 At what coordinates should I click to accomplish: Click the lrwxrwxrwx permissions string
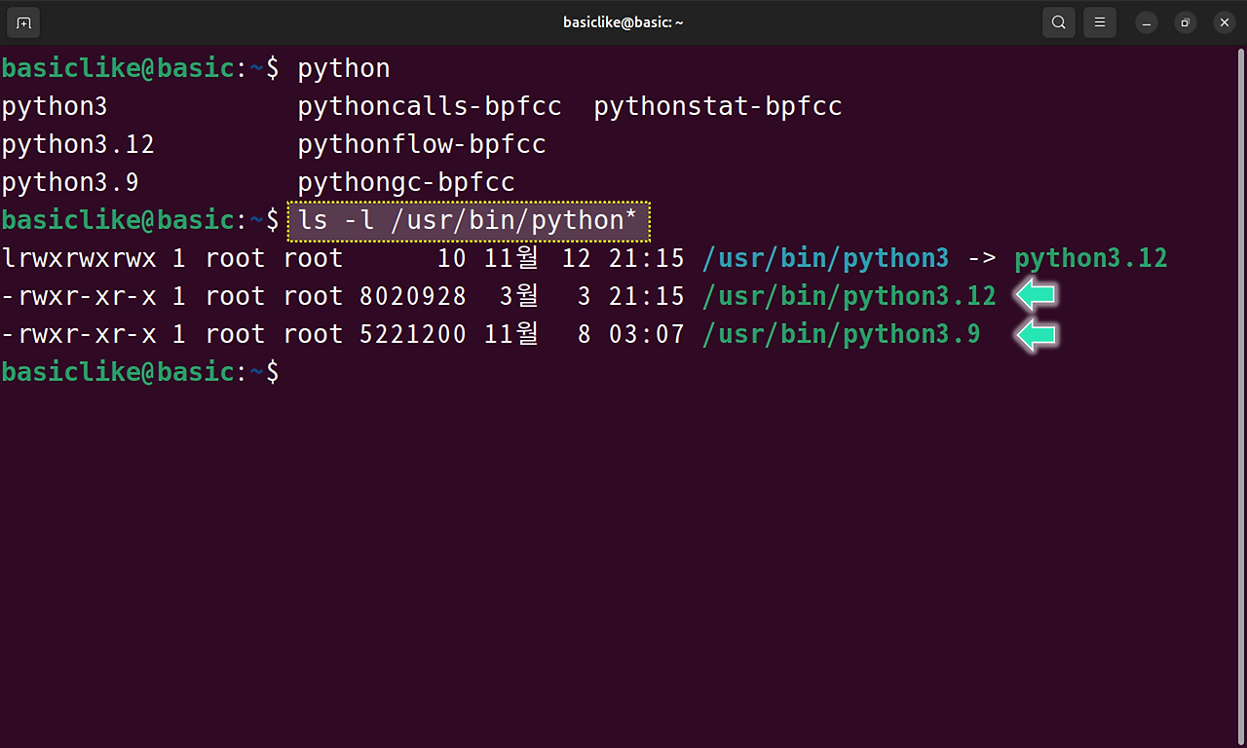point(78,259)
